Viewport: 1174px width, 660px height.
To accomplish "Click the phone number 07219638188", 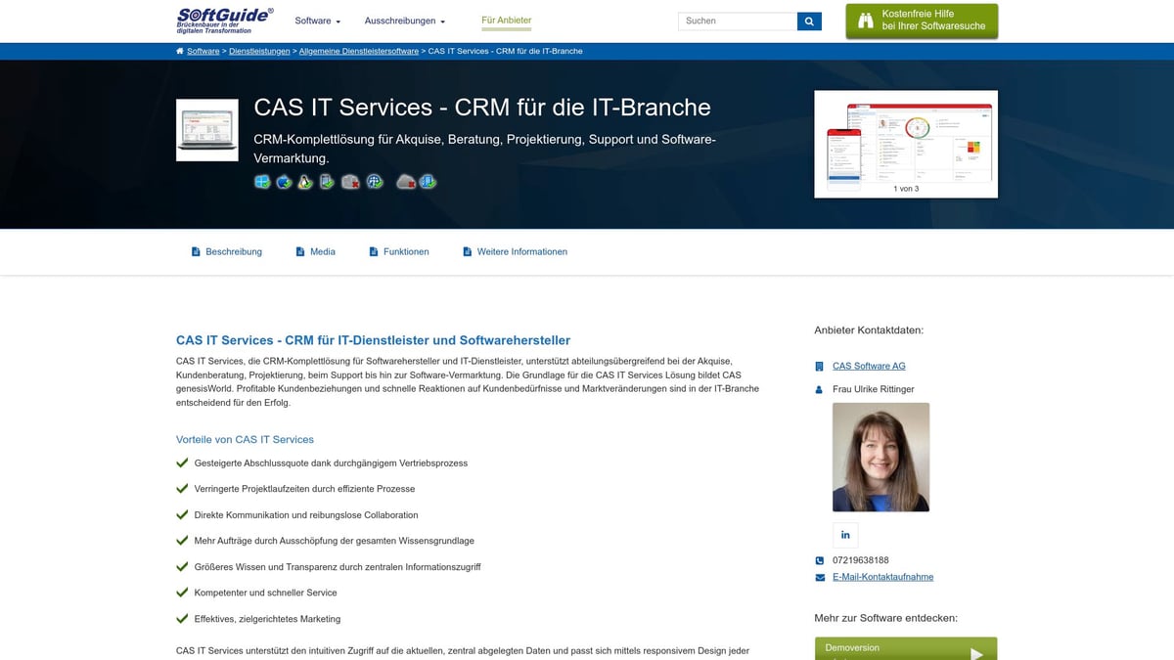I will click(x=861, y=560).
